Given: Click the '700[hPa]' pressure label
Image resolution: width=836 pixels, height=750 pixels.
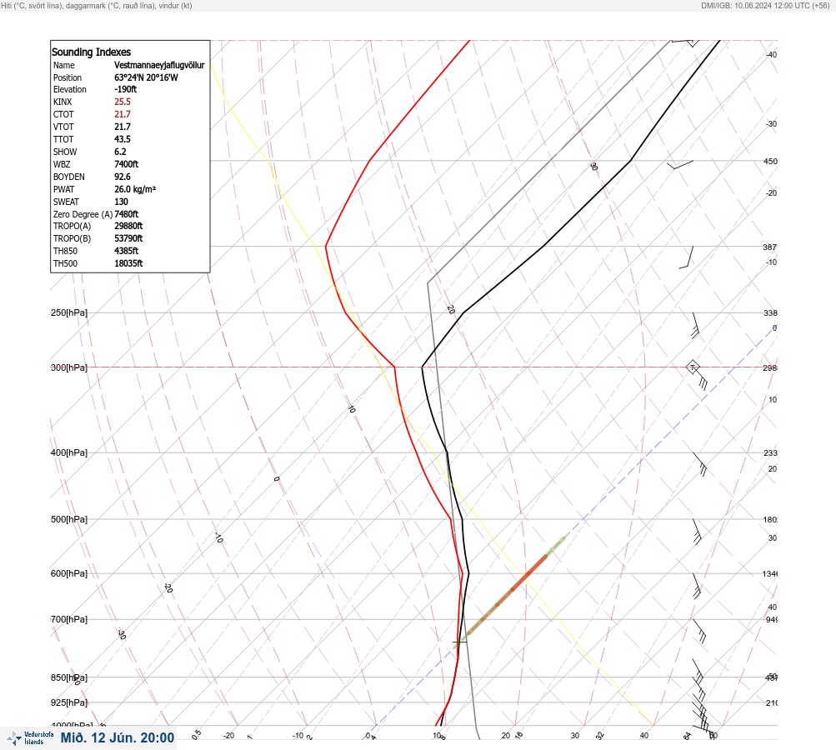Looking at the screenshot, I should pos(69,619).
